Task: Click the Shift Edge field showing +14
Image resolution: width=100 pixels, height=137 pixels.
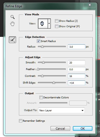Action: point(76,83)
